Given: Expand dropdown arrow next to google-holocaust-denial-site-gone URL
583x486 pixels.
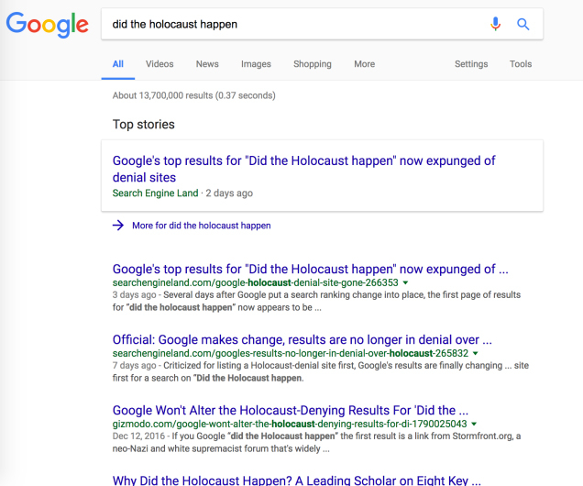Looking at the screenshot, I should coord(406,282).
